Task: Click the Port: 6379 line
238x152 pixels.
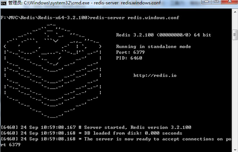Action: (130, 52)
